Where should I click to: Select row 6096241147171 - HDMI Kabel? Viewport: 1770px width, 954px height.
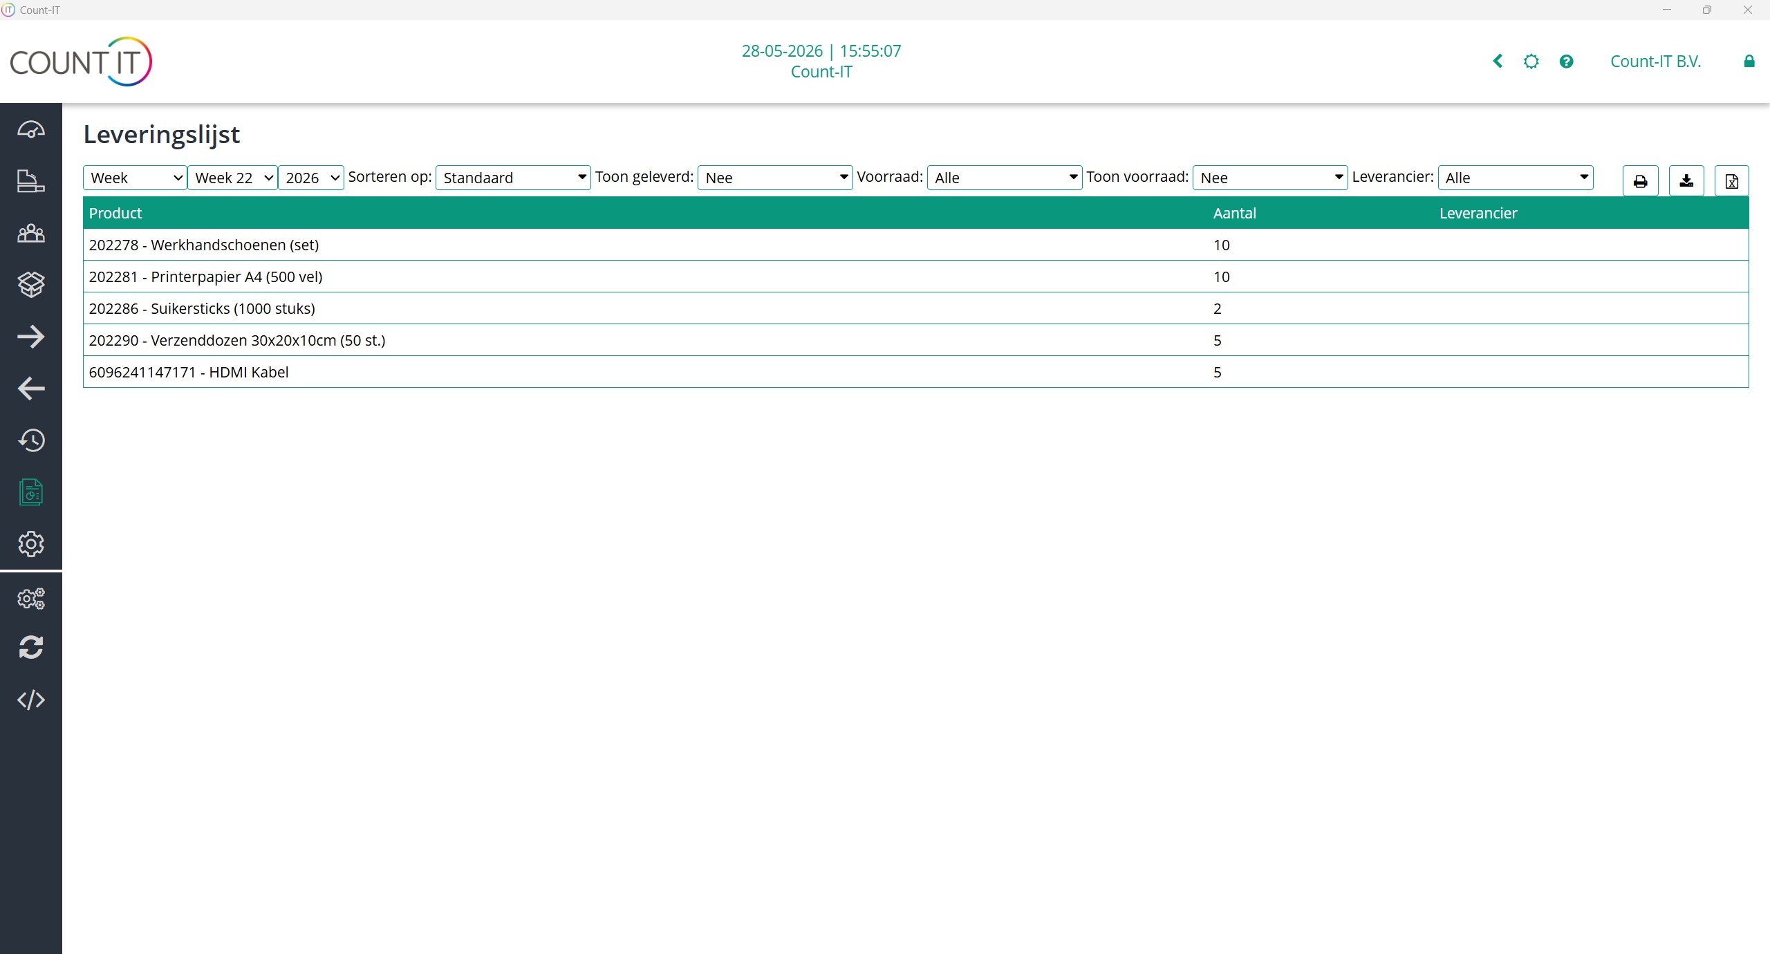pyautogui.click(x=915, y=372)
